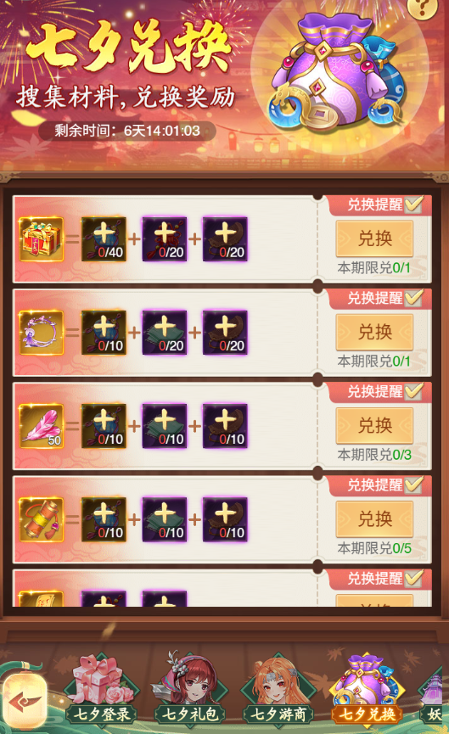This screenshot has height=734, width=449.
Task: Open the 七夕游商 tab
Action: [278, 691]
